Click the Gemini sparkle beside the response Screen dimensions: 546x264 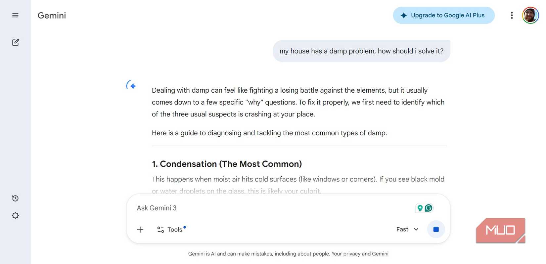(131, 85)
